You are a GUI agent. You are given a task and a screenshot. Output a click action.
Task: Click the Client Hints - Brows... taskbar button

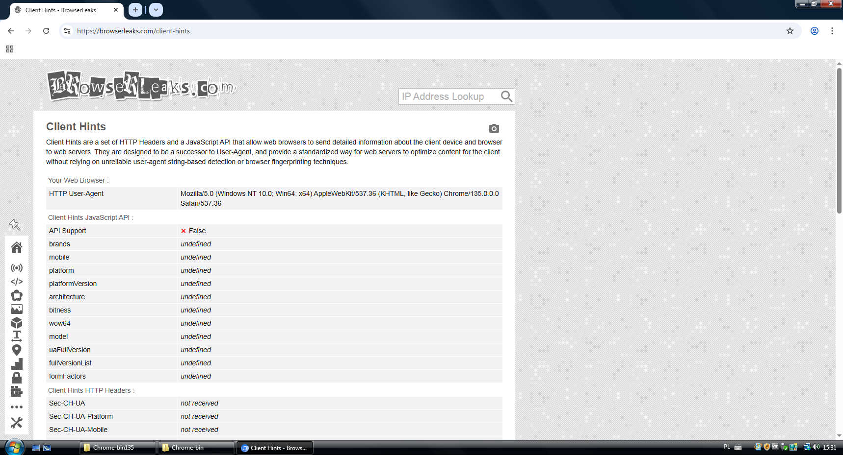coord(275,448)
